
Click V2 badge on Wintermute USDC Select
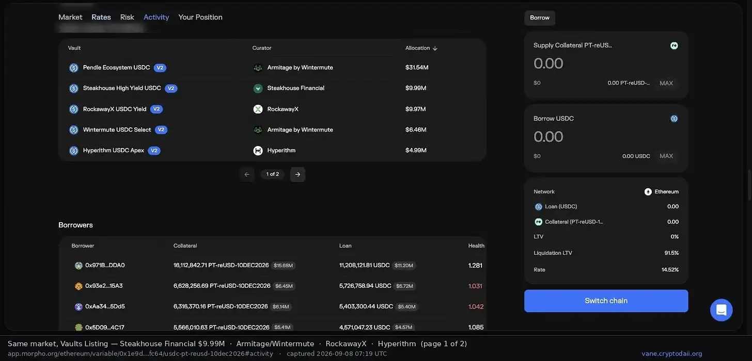161,130
